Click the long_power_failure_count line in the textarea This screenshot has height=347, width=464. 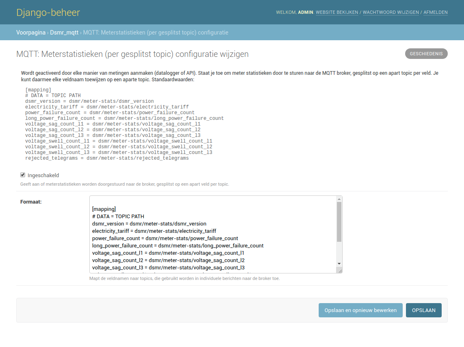pyautogui.click(x=177, y=246)
